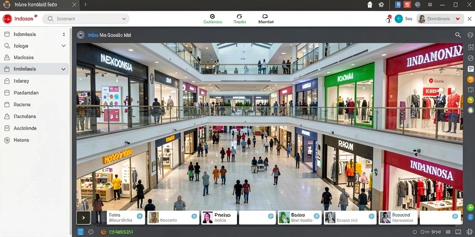The height and width of the screenshot is (237, 475).
Task: Click the white bucket extension icon
Action: (370, 5)
